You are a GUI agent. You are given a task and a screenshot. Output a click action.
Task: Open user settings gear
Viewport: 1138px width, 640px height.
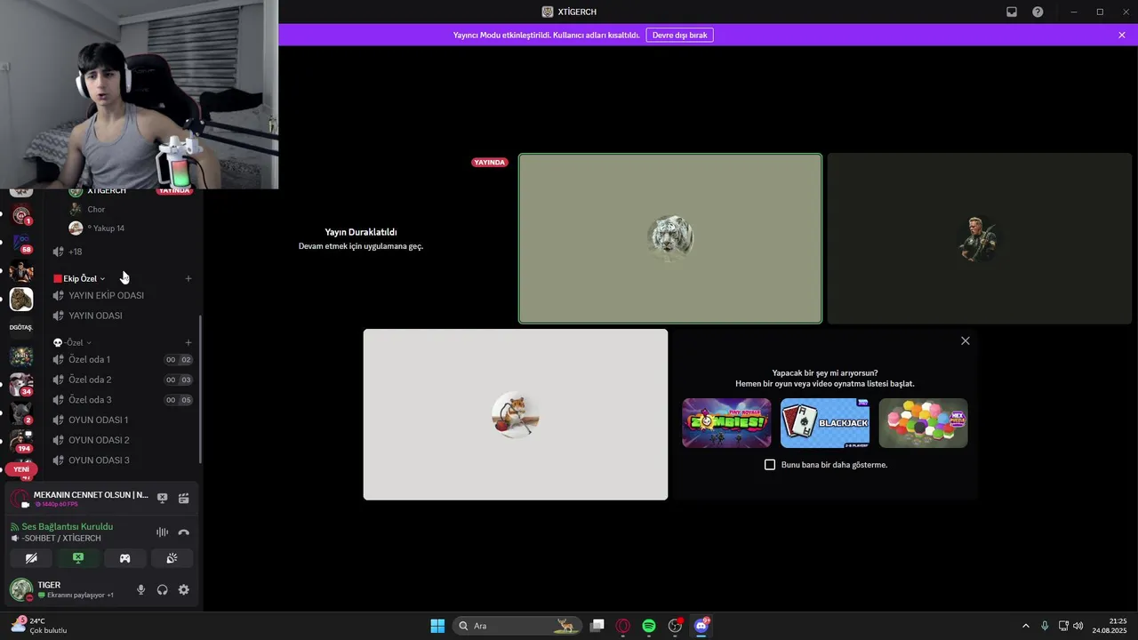184,590
